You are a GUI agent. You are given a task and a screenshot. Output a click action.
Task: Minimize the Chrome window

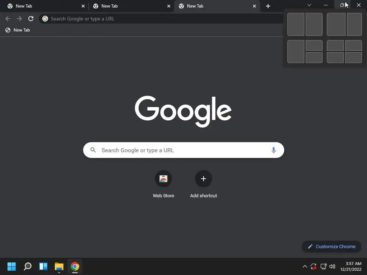(325, 5)
